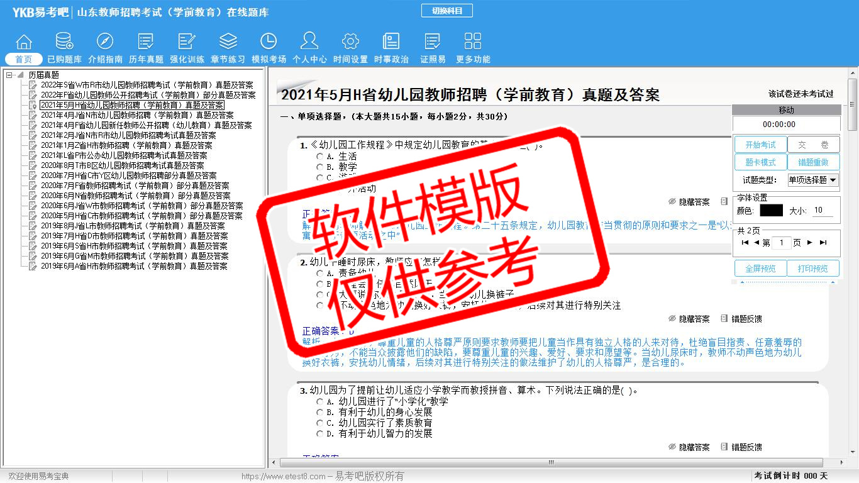Choose option D 有利于幼儿智力的发展

pyautogui.click(x=320, y=434)
